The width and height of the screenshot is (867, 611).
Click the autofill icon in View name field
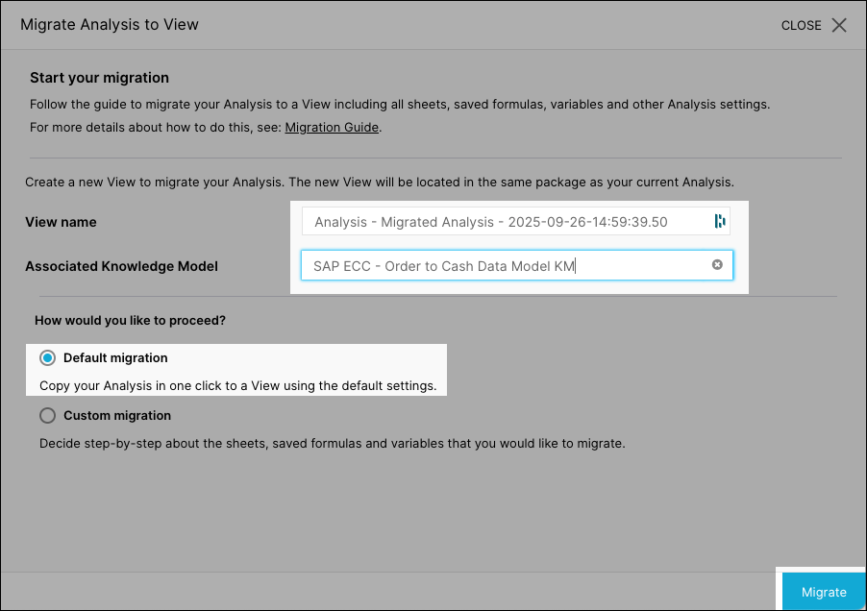tap(720, 222)
